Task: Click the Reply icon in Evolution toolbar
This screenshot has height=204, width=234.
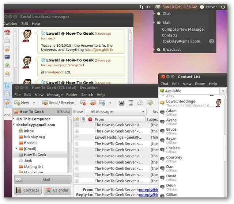Action: coord(83,103)
